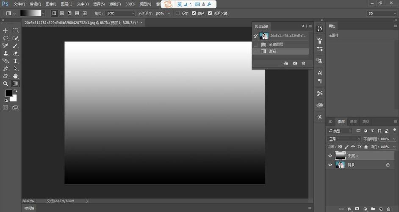Select the Zoom magnifier tool

6,84
